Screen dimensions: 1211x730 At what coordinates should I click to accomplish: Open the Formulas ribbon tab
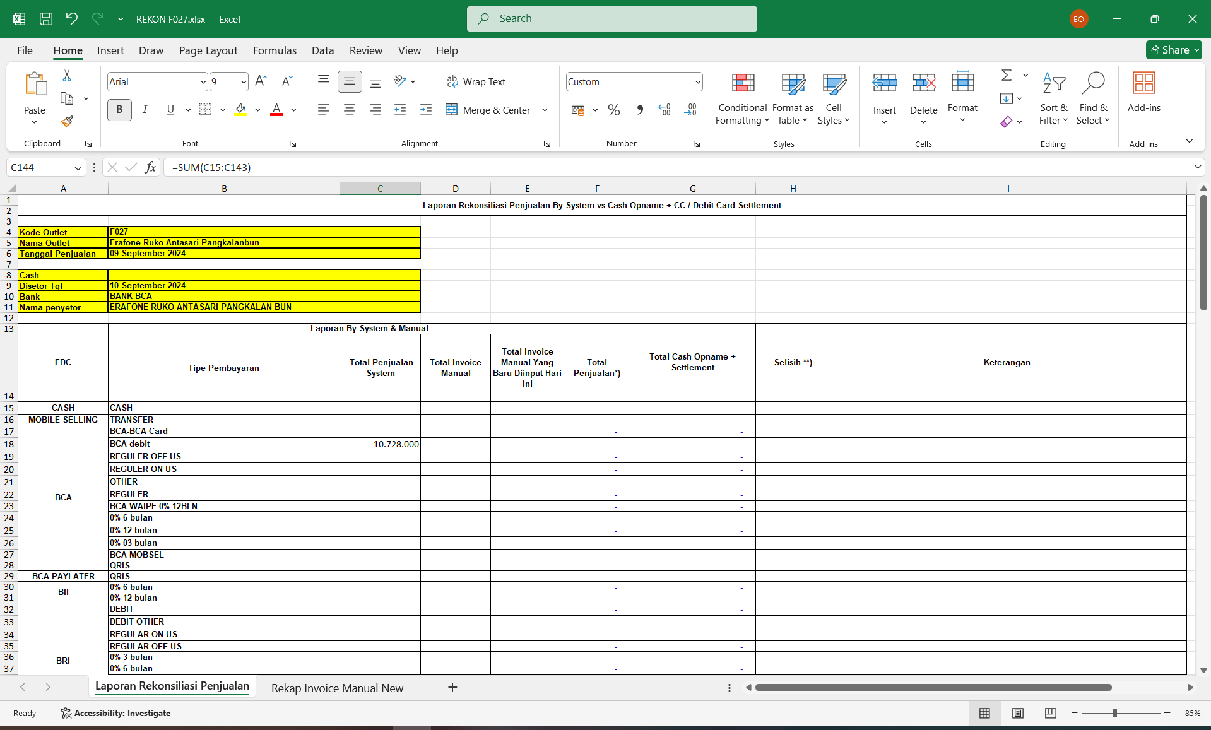(x=275, y=50)
